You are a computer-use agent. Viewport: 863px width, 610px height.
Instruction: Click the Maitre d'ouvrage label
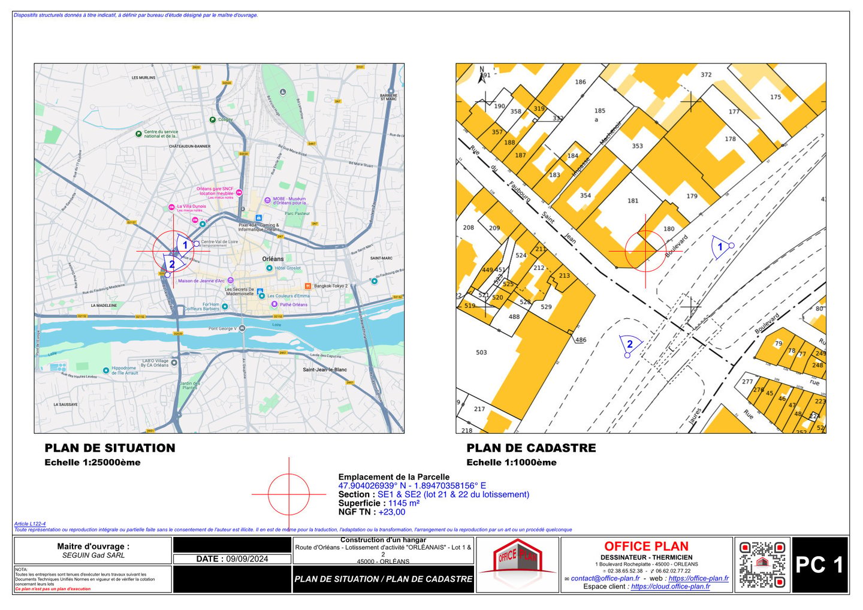[x=93, y=546]
